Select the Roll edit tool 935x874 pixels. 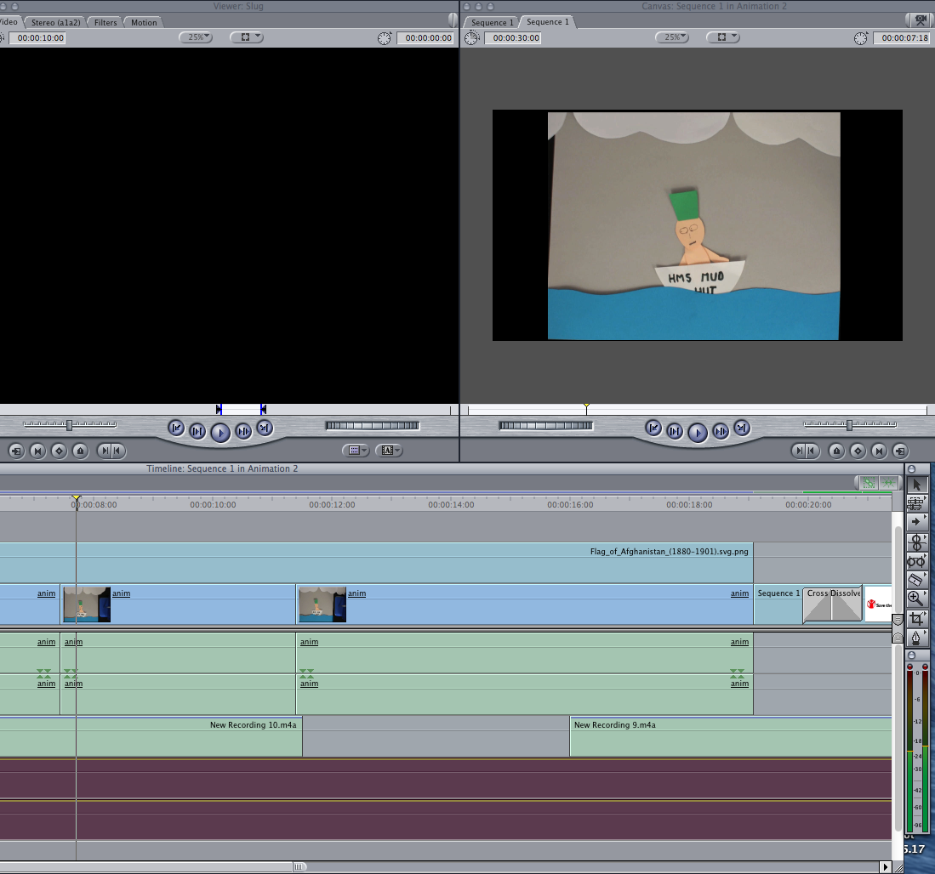pos(916,542)
